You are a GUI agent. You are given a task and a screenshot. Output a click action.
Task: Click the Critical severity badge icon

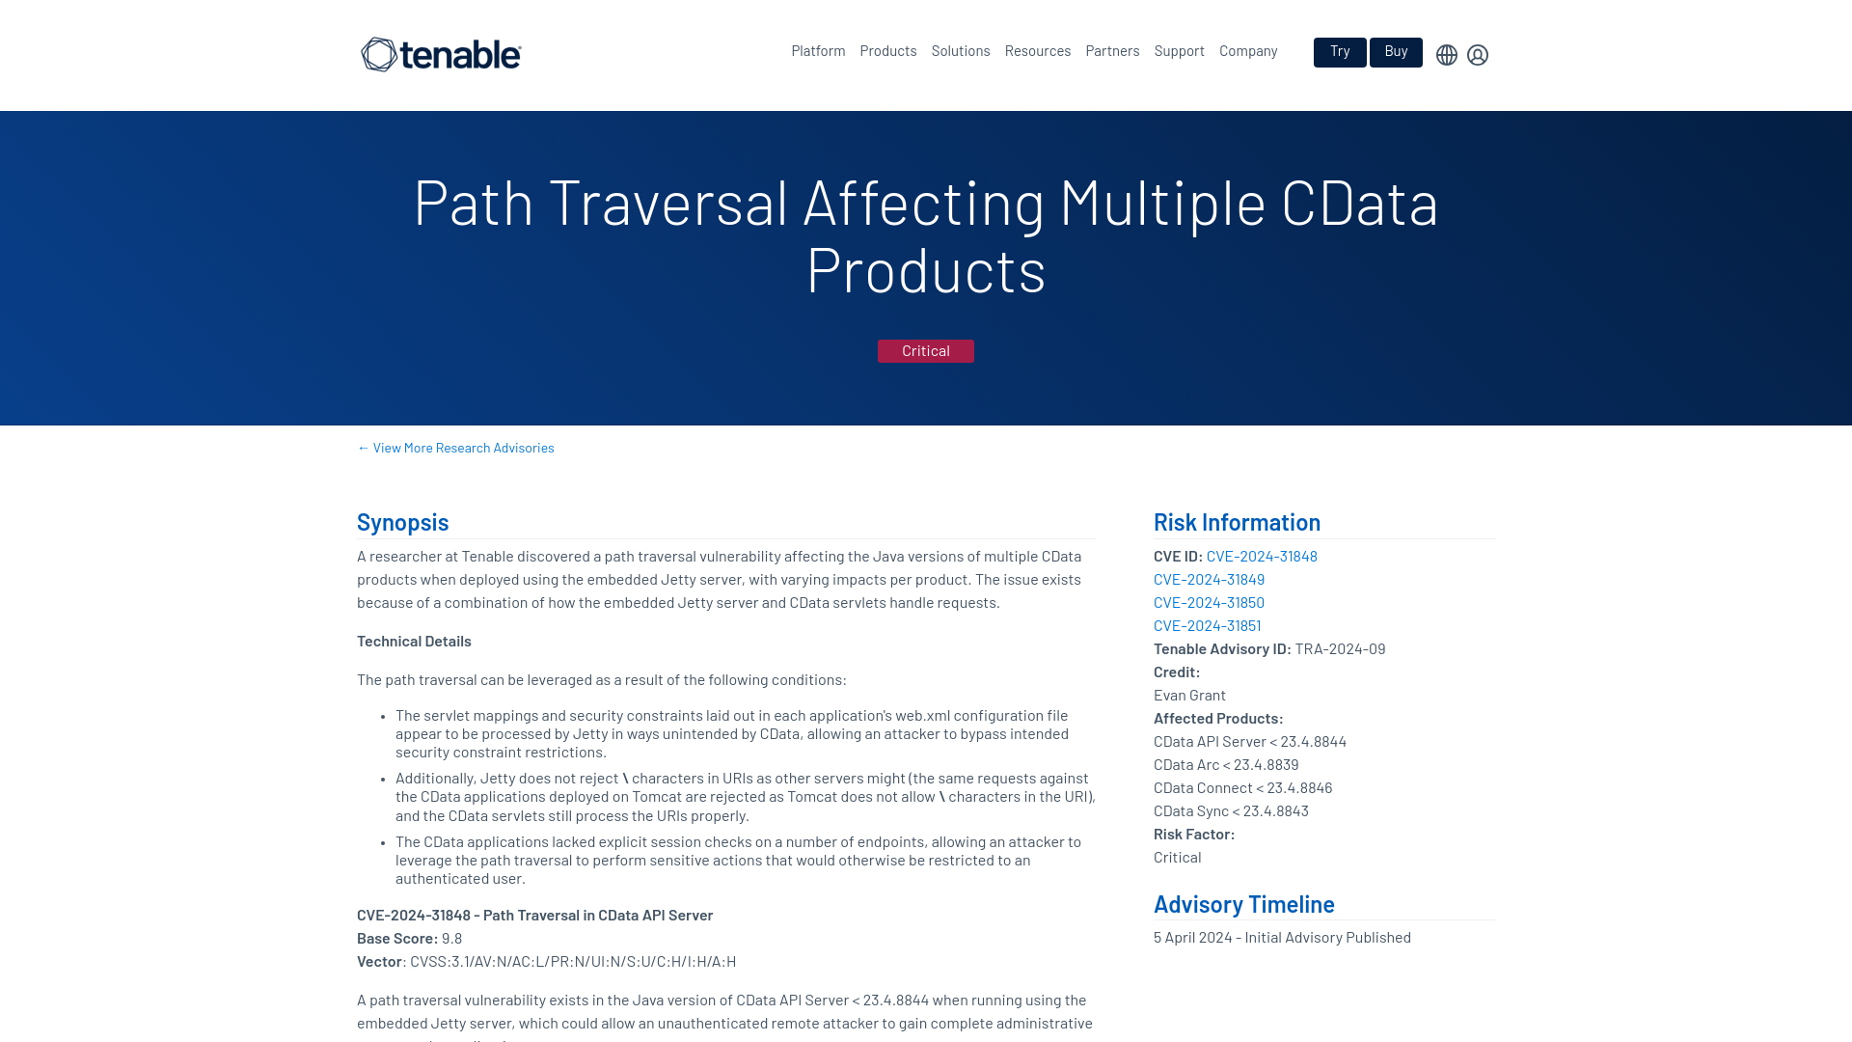tap(926, 351)
